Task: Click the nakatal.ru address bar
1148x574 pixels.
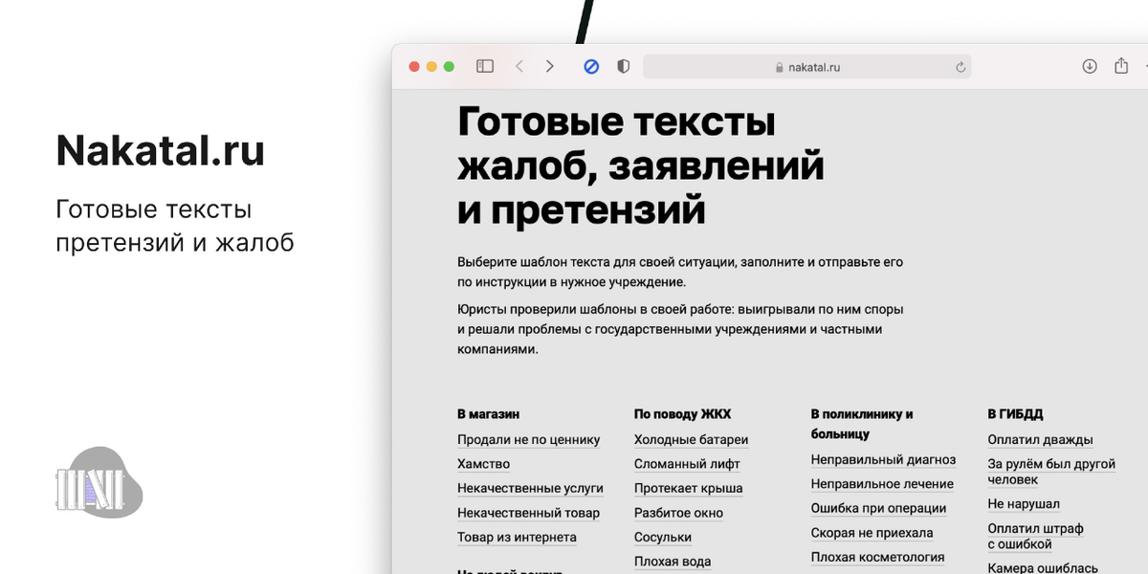Action: 807,67
